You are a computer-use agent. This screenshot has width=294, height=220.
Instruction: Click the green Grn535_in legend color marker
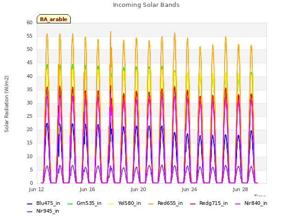tap(70, 203)
